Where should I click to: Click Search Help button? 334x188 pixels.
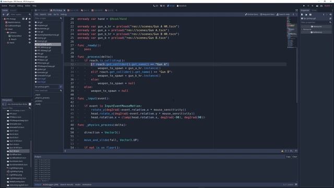click(283, 15)
